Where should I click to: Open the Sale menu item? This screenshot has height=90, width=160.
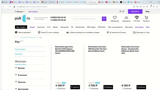point(148,27)
